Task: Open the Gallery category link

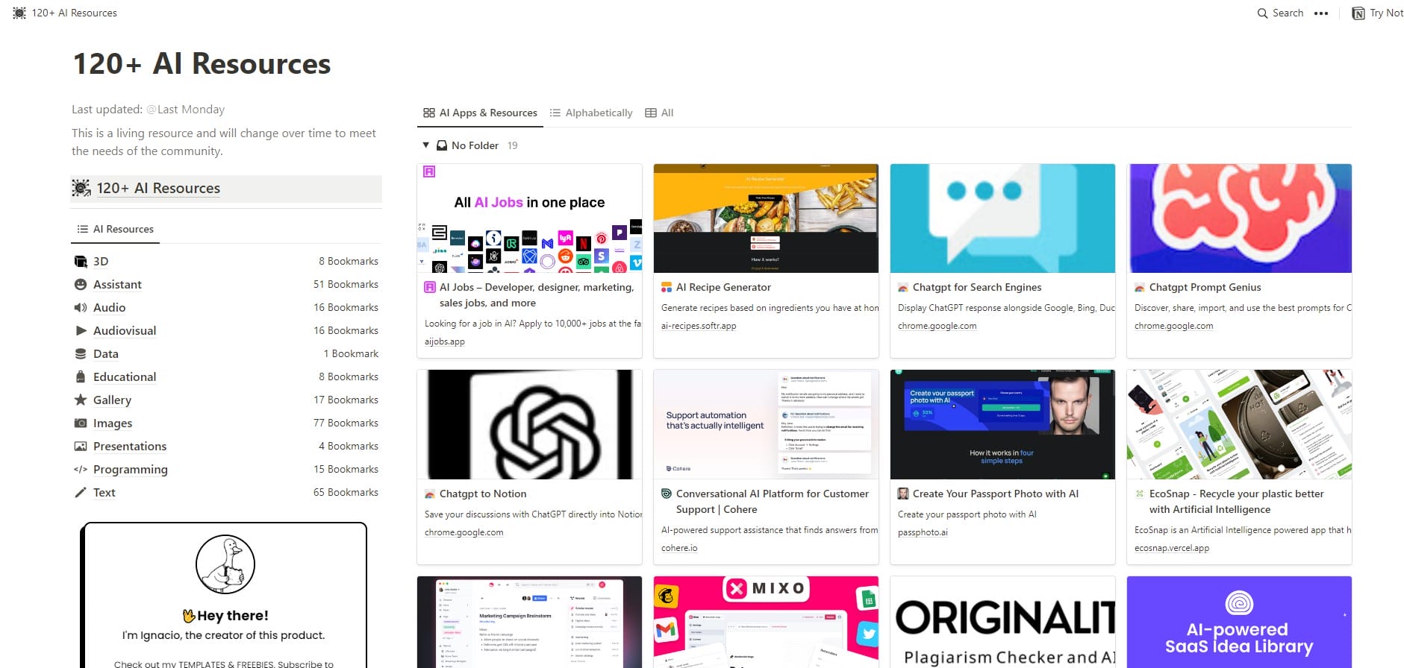Action: [112, 400]
